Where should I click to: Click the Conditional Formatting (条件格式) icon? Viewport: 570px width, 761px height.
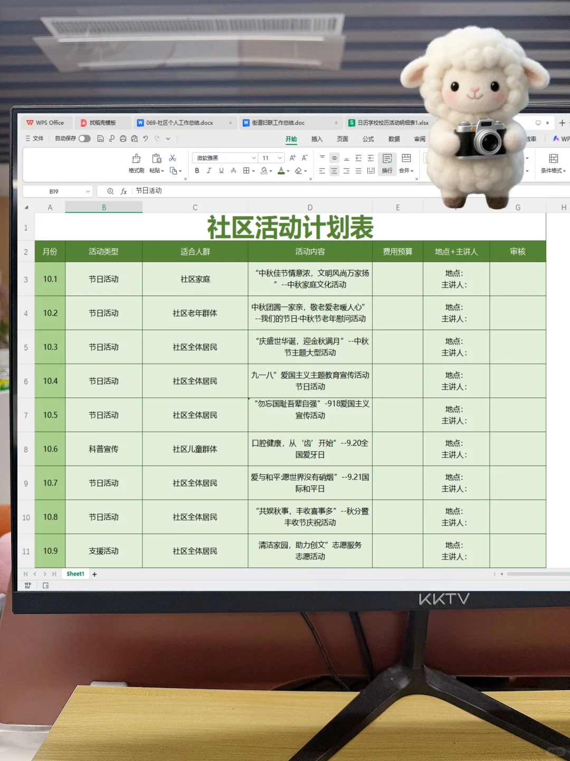click(553, 159)
